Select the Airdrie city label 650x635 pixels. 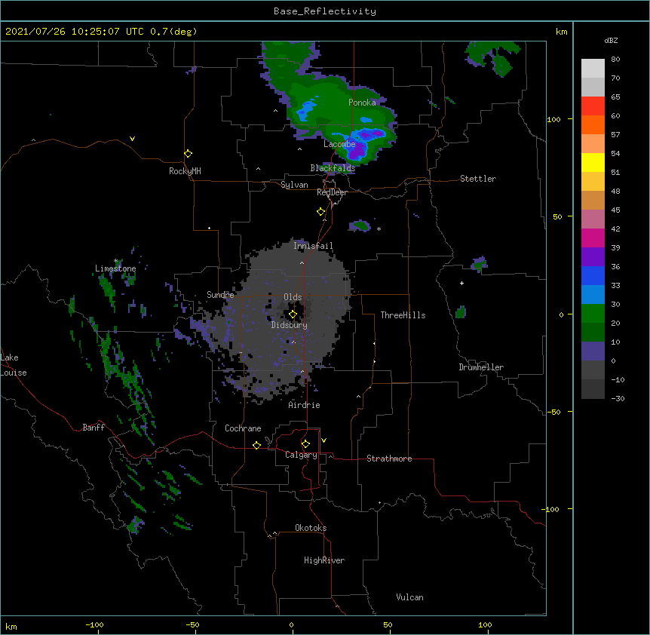pos(305,405)
